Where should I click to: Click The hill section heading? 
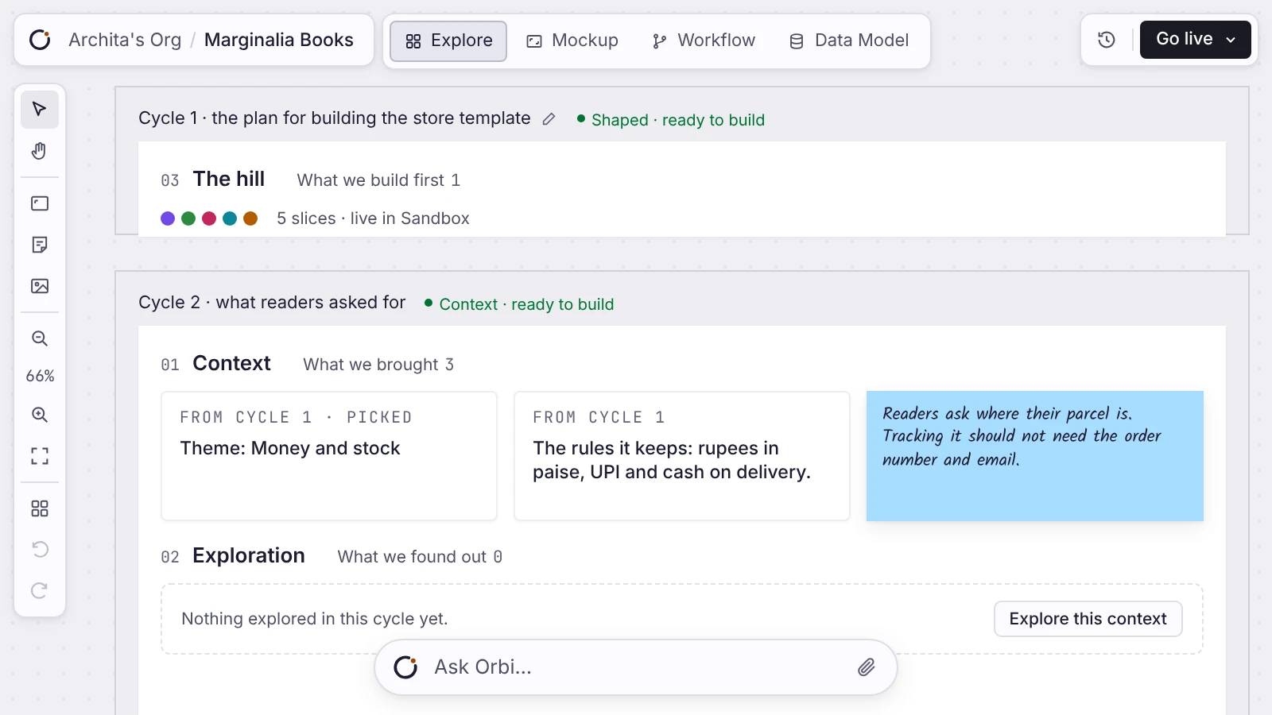click(x=229, y=179)
